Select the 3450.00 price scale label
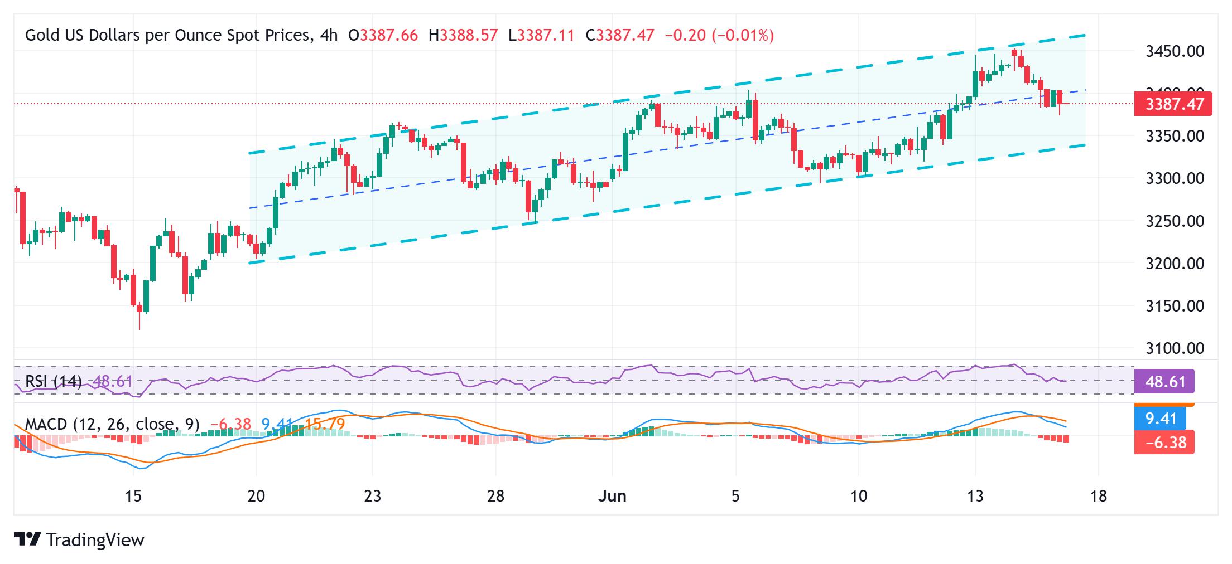The width and height of the screenshot is (1232, 564). click(1175, 51)
